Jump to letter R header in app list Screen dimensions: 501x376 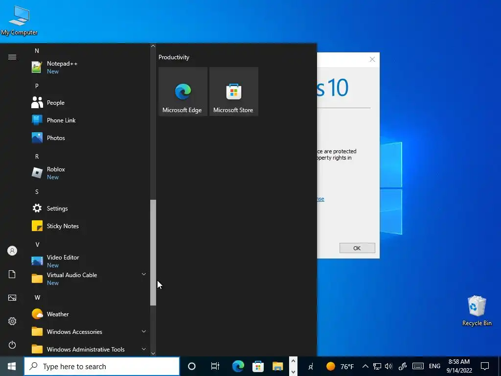click(x=37, y=157)
